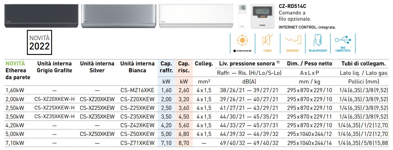393x150 pixels.
Task: Select model CS-XZ20XKEW-H
Action: (54, 99)
